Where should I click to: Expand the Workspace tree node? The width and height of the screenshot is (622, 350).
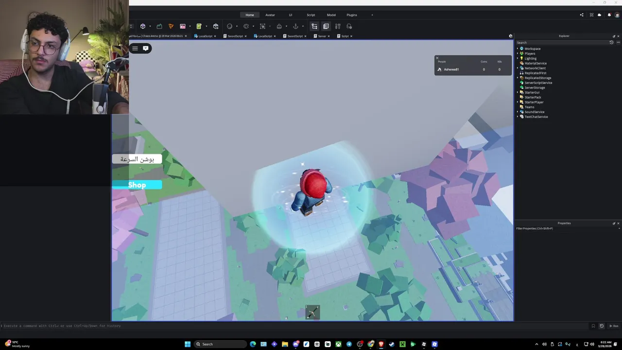[x=518, y=49]
